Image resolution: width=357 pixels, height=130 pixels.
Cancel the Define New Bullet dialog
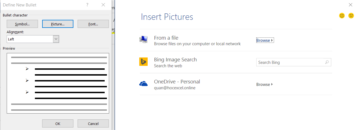(x=93, y=124)
